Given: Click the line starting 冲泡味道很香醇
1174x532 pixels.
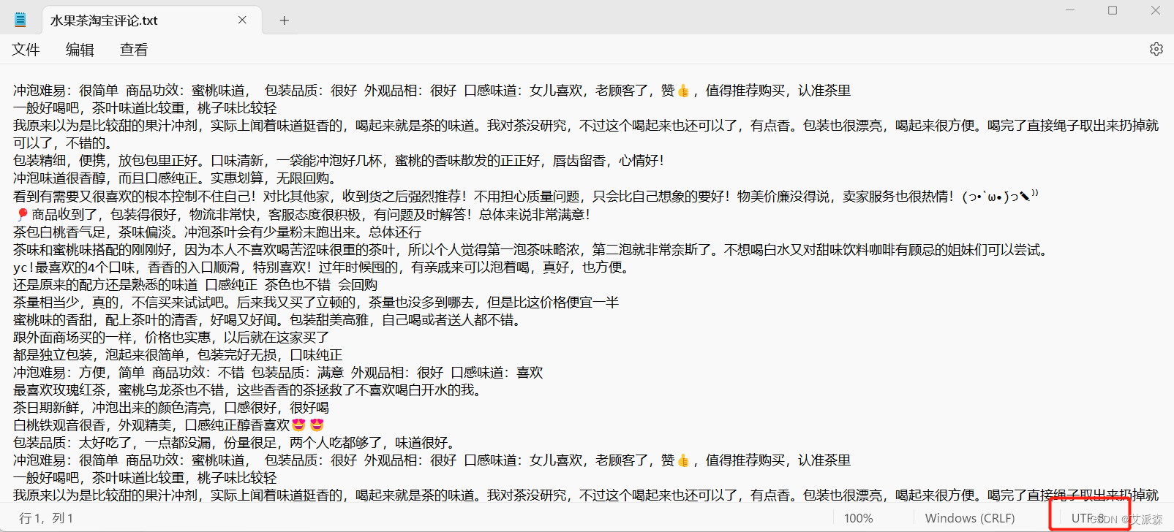Looking at the screenshot, I should click(175, 178).
